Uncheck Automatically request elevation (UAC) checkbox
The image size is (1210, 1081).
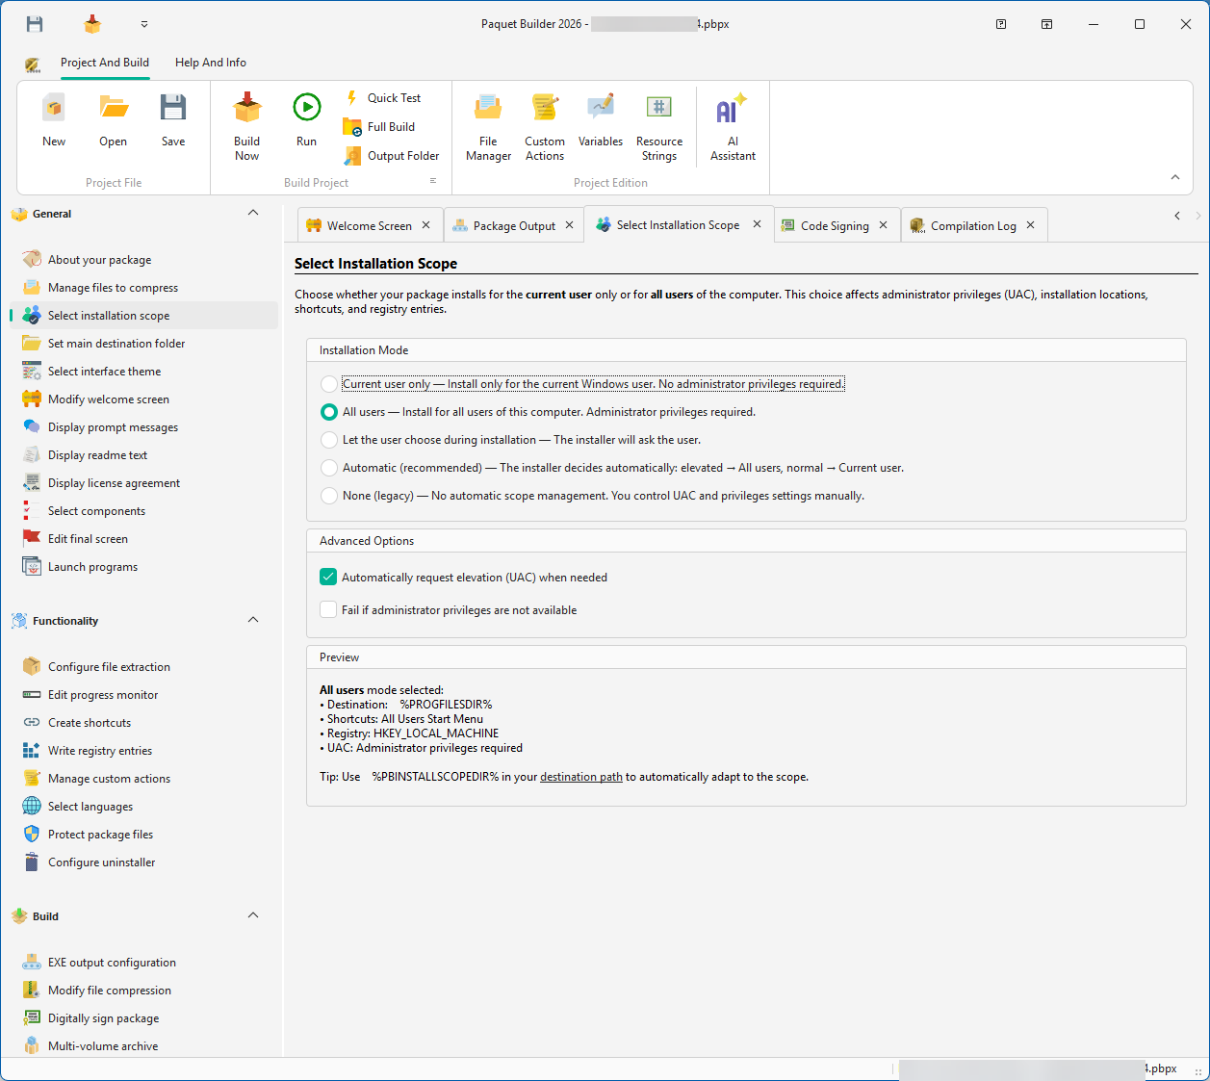tap(329, 578)
